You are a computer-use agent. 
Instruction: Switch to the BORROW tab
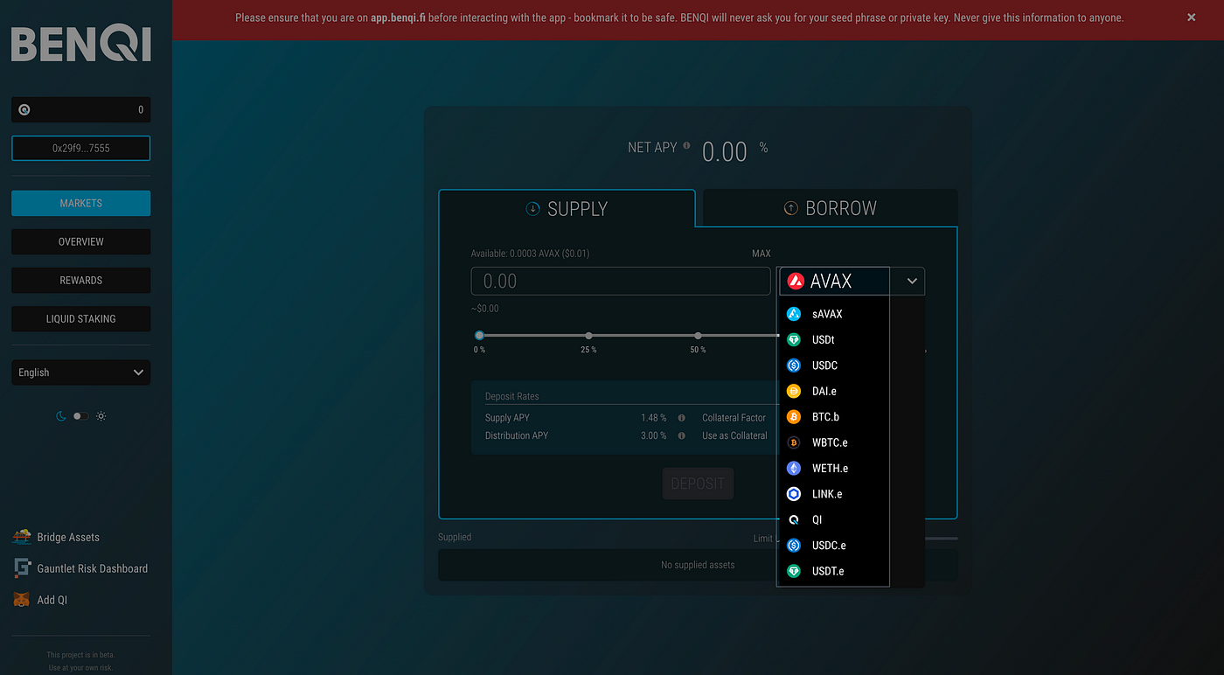click(830, 208)
